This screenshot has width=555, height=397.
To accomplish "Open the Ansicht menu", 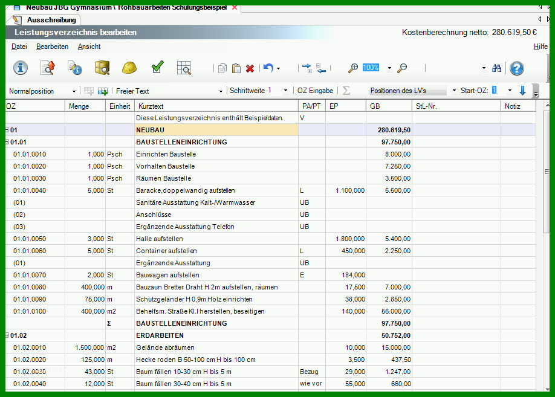I will coord(89,47).
